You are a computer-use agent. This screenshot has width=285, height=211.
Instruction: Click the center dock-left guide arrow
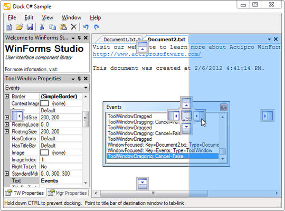[174, 116]
